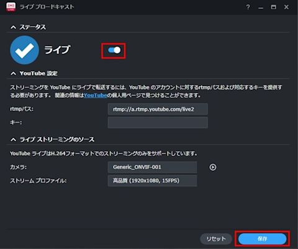This screenshot has height=249, width=298.
Task: Open the ストリーム プロファイル dropdown
Action: pos(152,181)
